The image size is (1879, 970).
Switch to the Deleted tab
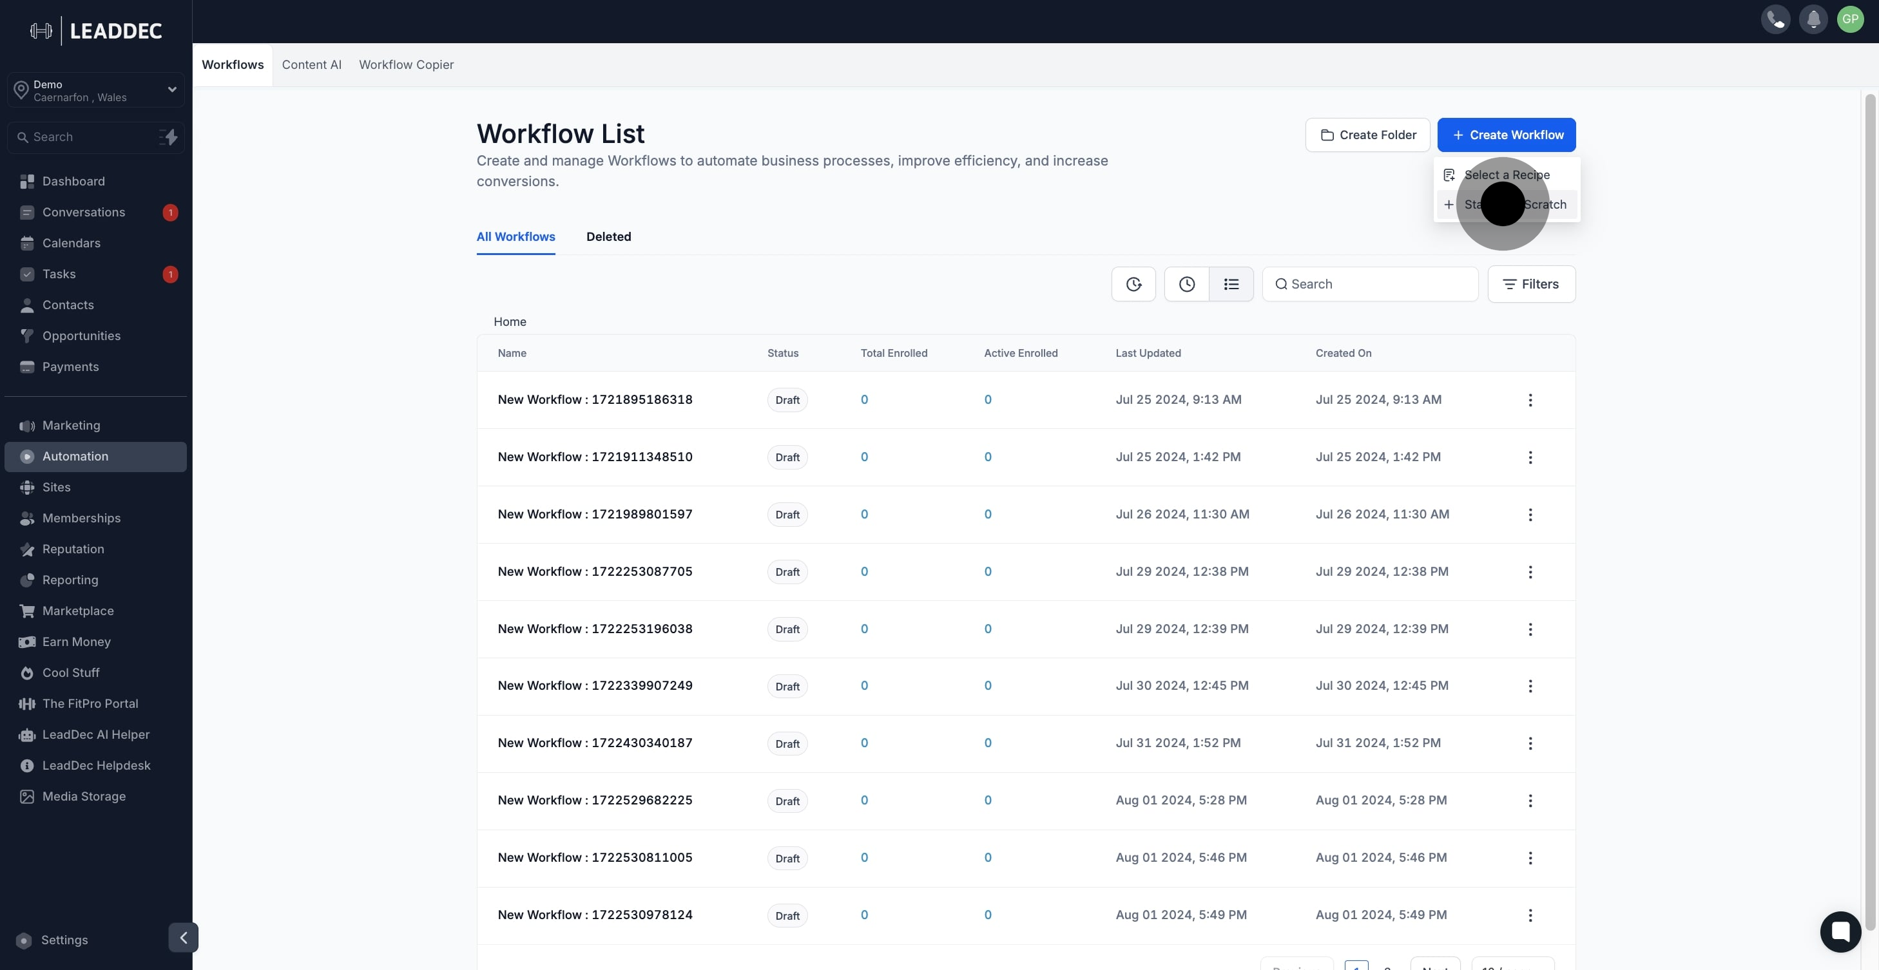pos(608,237)
